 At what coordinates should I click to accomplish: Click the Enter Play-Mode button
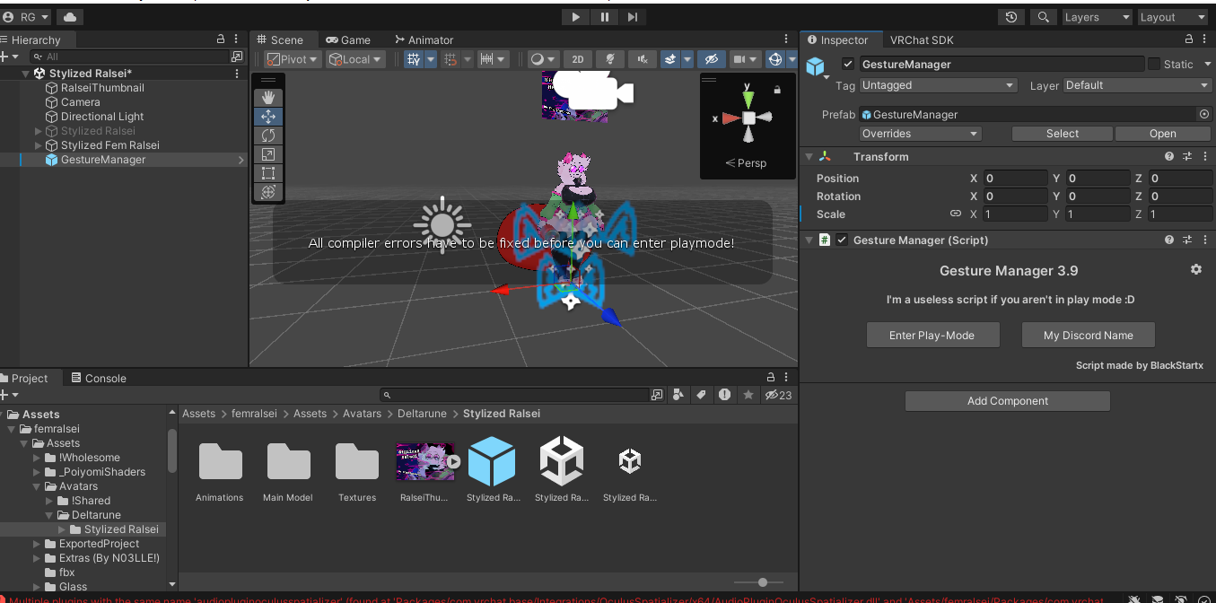point(932,335)
